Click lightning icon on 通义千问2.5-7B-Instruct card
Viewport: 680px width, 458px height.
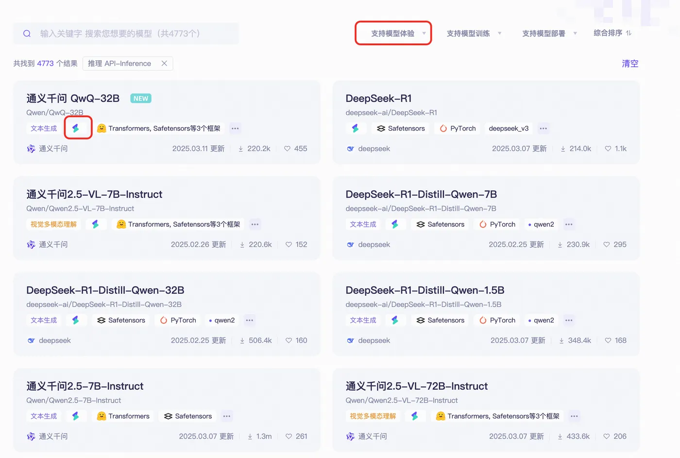click(x=76, y=416)
